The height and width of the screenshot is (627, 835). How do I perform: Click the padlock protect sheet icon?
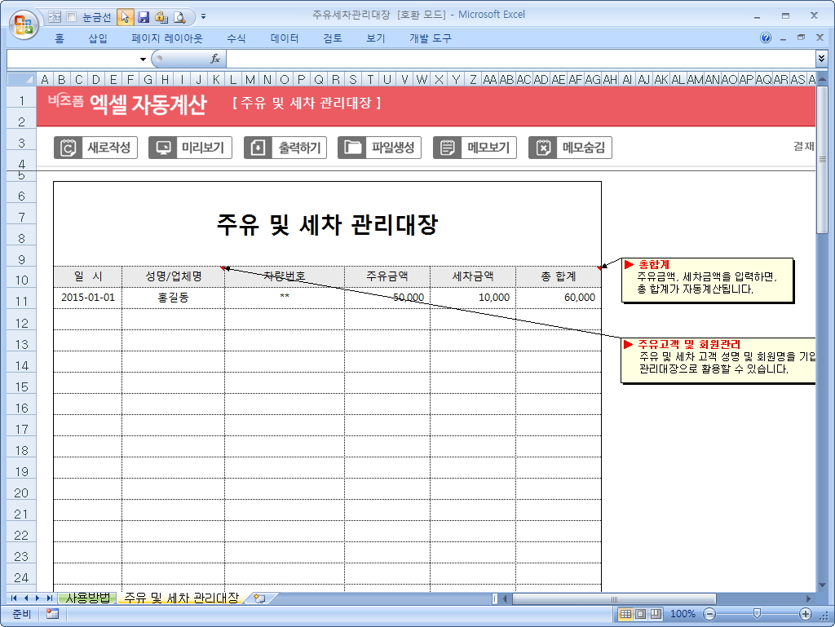(161, 17)
